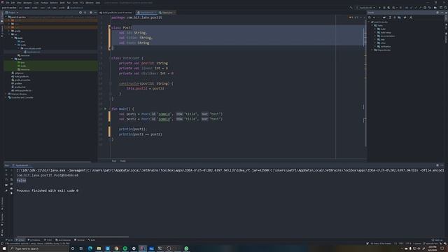Image resolution: width=448 pixels, height=252 pixels.
Task: Open File Explorer from the taskbar
Action: point(99,248)
